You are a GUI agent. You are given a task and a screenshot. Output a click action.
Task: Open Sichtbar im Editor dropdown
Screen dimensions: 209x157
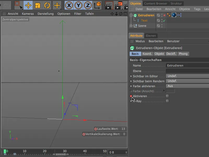pos(187,76)
